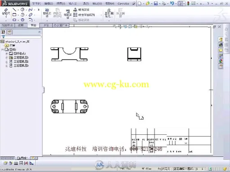Expand the feature manager panel chevron
230x172 pixels.
(40, 32)
